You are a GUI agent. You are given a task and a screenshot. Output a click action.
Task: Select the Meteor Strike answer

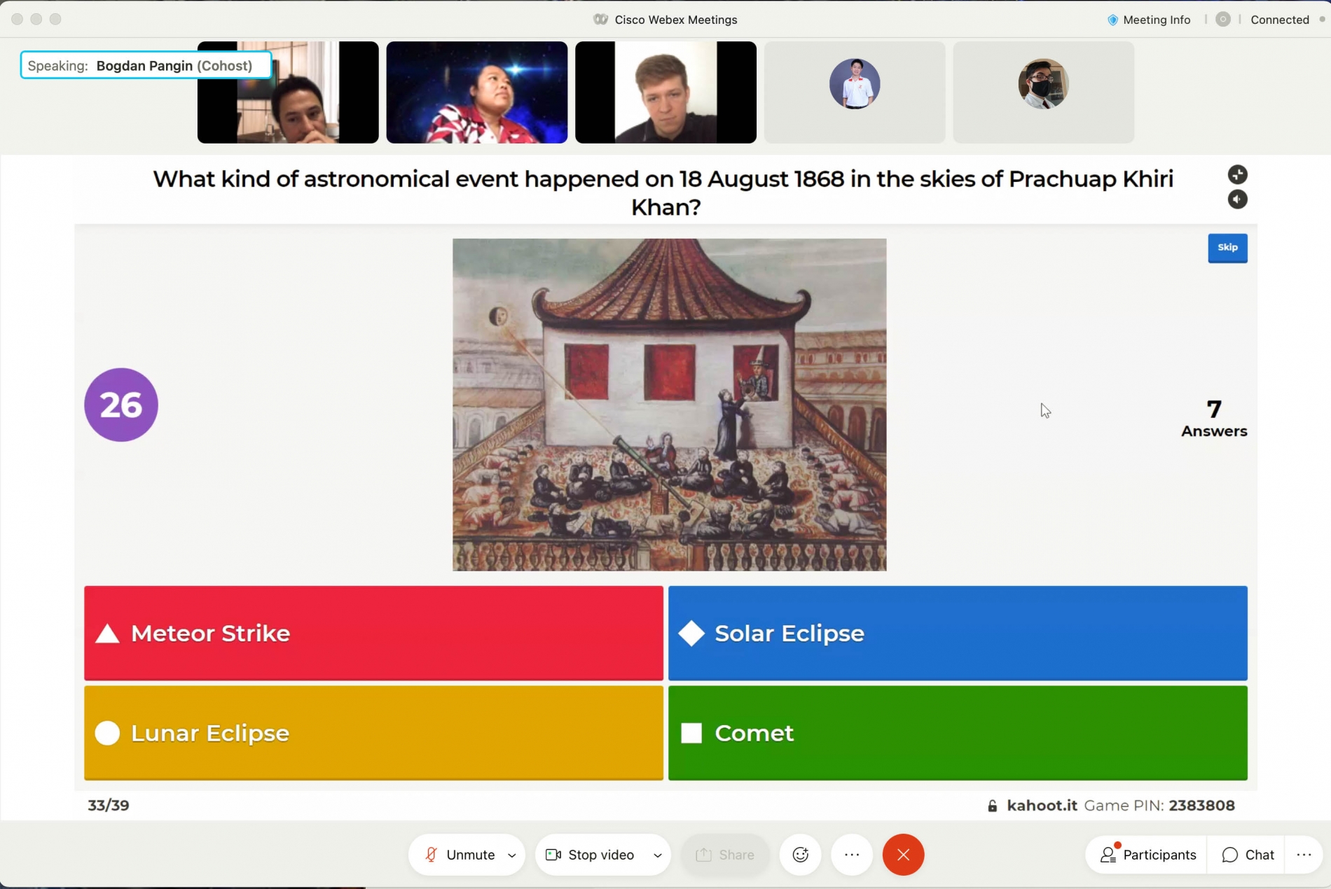click(x=373, y=633)
